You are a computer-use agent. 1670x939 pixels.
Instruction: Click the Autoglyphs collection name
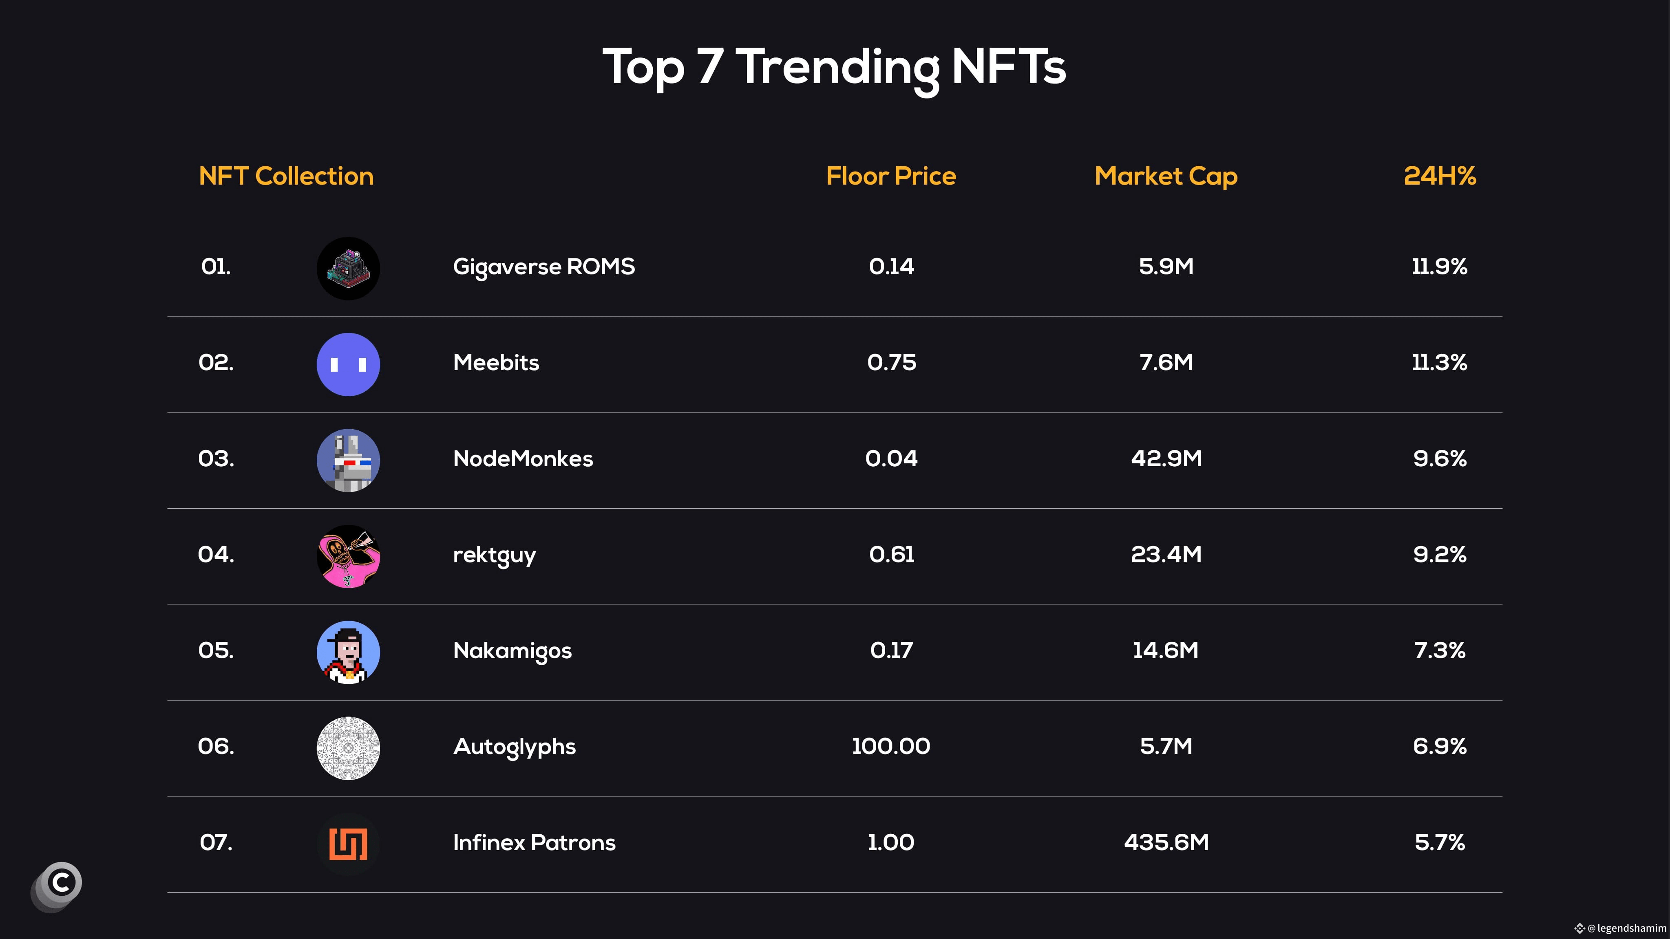514,747
